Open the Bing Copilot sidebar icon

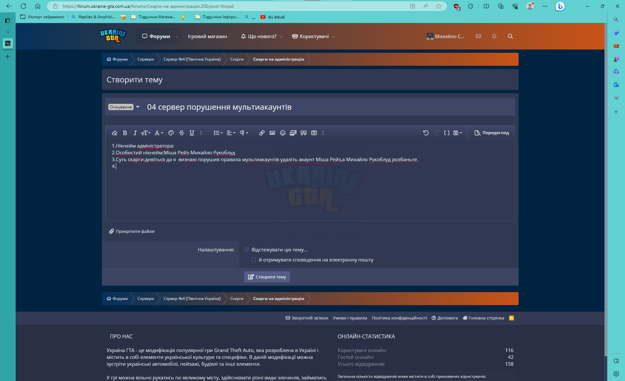pos(560,6)
